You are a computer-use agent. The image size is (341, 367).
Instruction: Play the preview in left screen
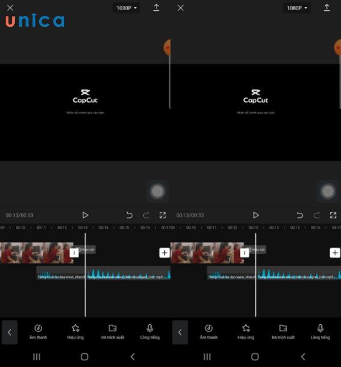click(x=85, y=215)
